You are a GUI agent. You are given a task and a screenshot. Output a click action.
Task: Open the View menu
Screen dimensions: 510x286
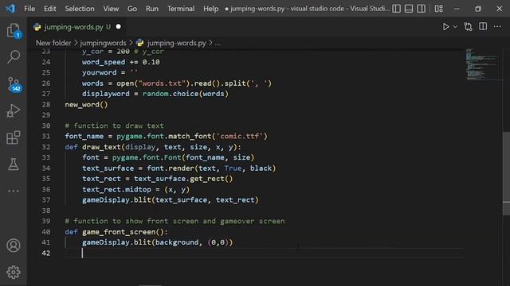(x=111, y=9)
